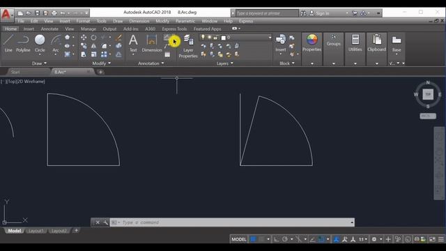Open the Circle tool dropdown arrow
The height and width of the screenshot is (251, 446).
tap(40, 54)
